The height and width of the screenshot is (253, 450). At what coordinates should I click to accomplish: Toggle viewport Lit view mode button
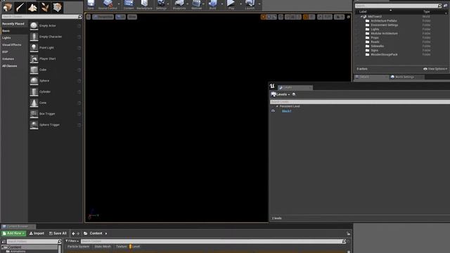(120, 17)
